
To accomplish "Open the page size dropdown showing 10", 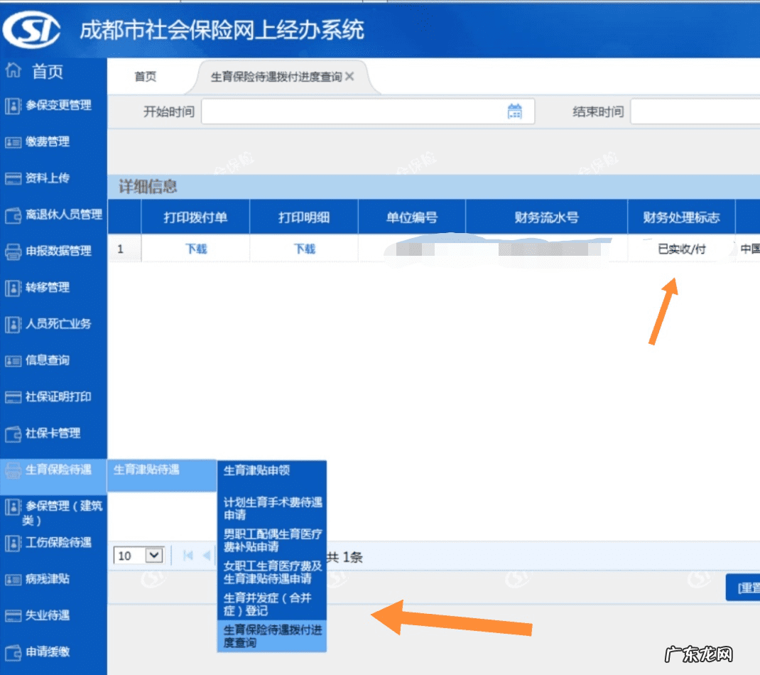I will point(138,555).
